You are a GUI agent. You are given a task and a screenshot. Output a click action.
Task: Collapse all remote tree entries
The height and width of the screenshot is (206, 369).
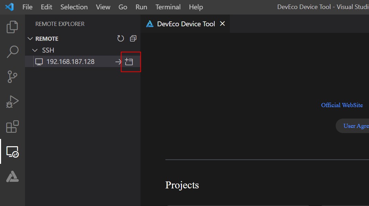133,39
